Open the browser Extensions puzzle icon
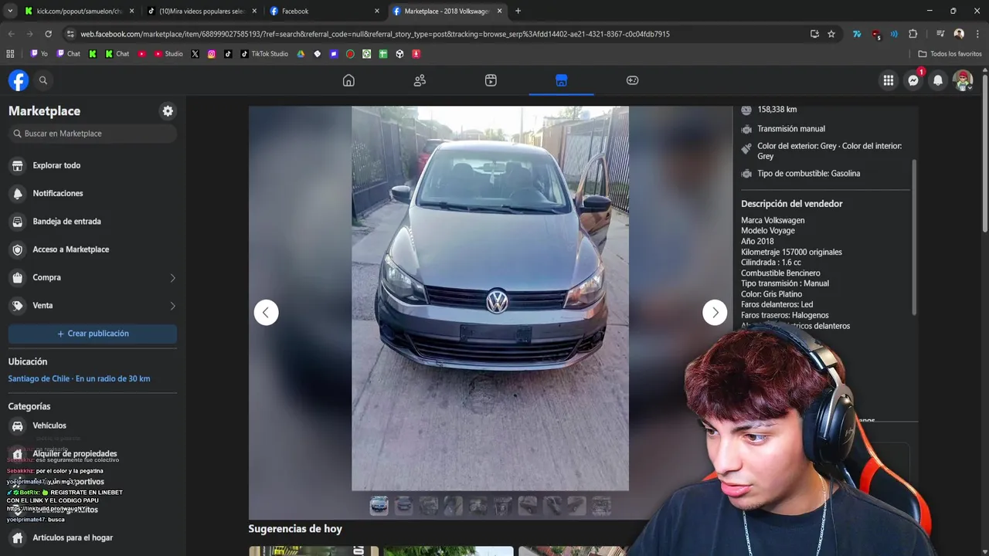Screen dimensions: 989x556 [x=913, y=34]
